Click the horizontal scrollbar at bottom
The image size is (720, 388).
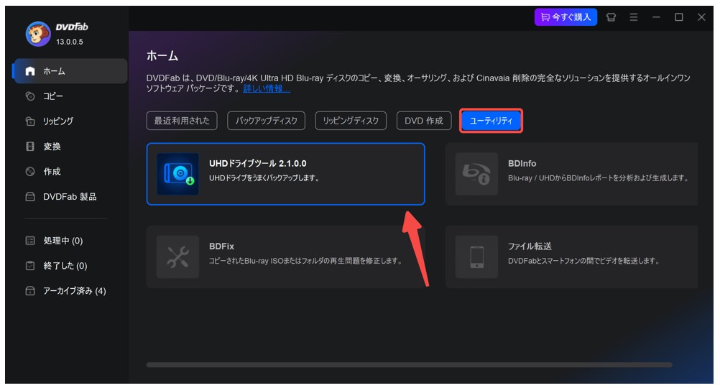tap(409, 365)
